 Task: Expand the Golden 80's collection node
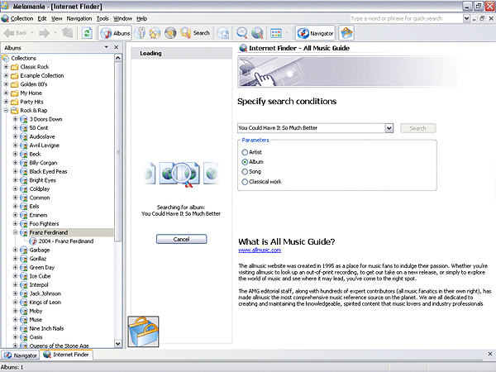(x=6, y=84)
